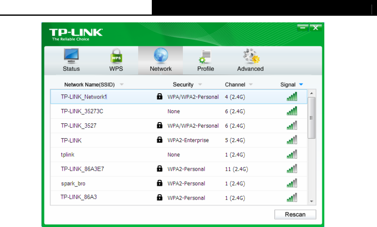Select the tplink network
The width and height of the screenshot is (377, 227).
pos(179,155)
